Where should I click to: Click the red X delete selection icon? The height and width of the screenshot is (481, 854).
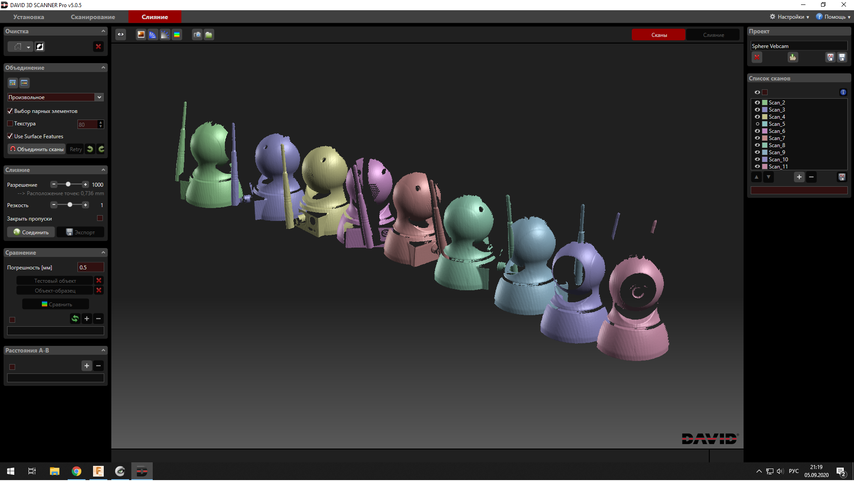[98, 47]
